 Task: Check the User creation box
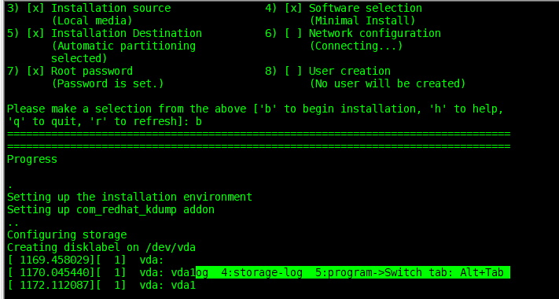293,71
